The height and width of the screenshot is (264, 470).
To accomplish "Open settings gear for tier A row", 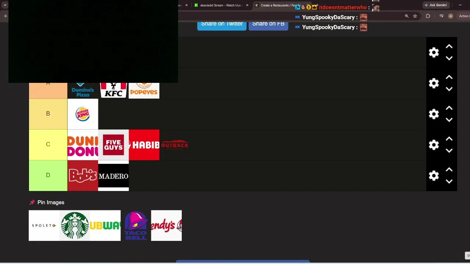I will click(x=434, y=83).
